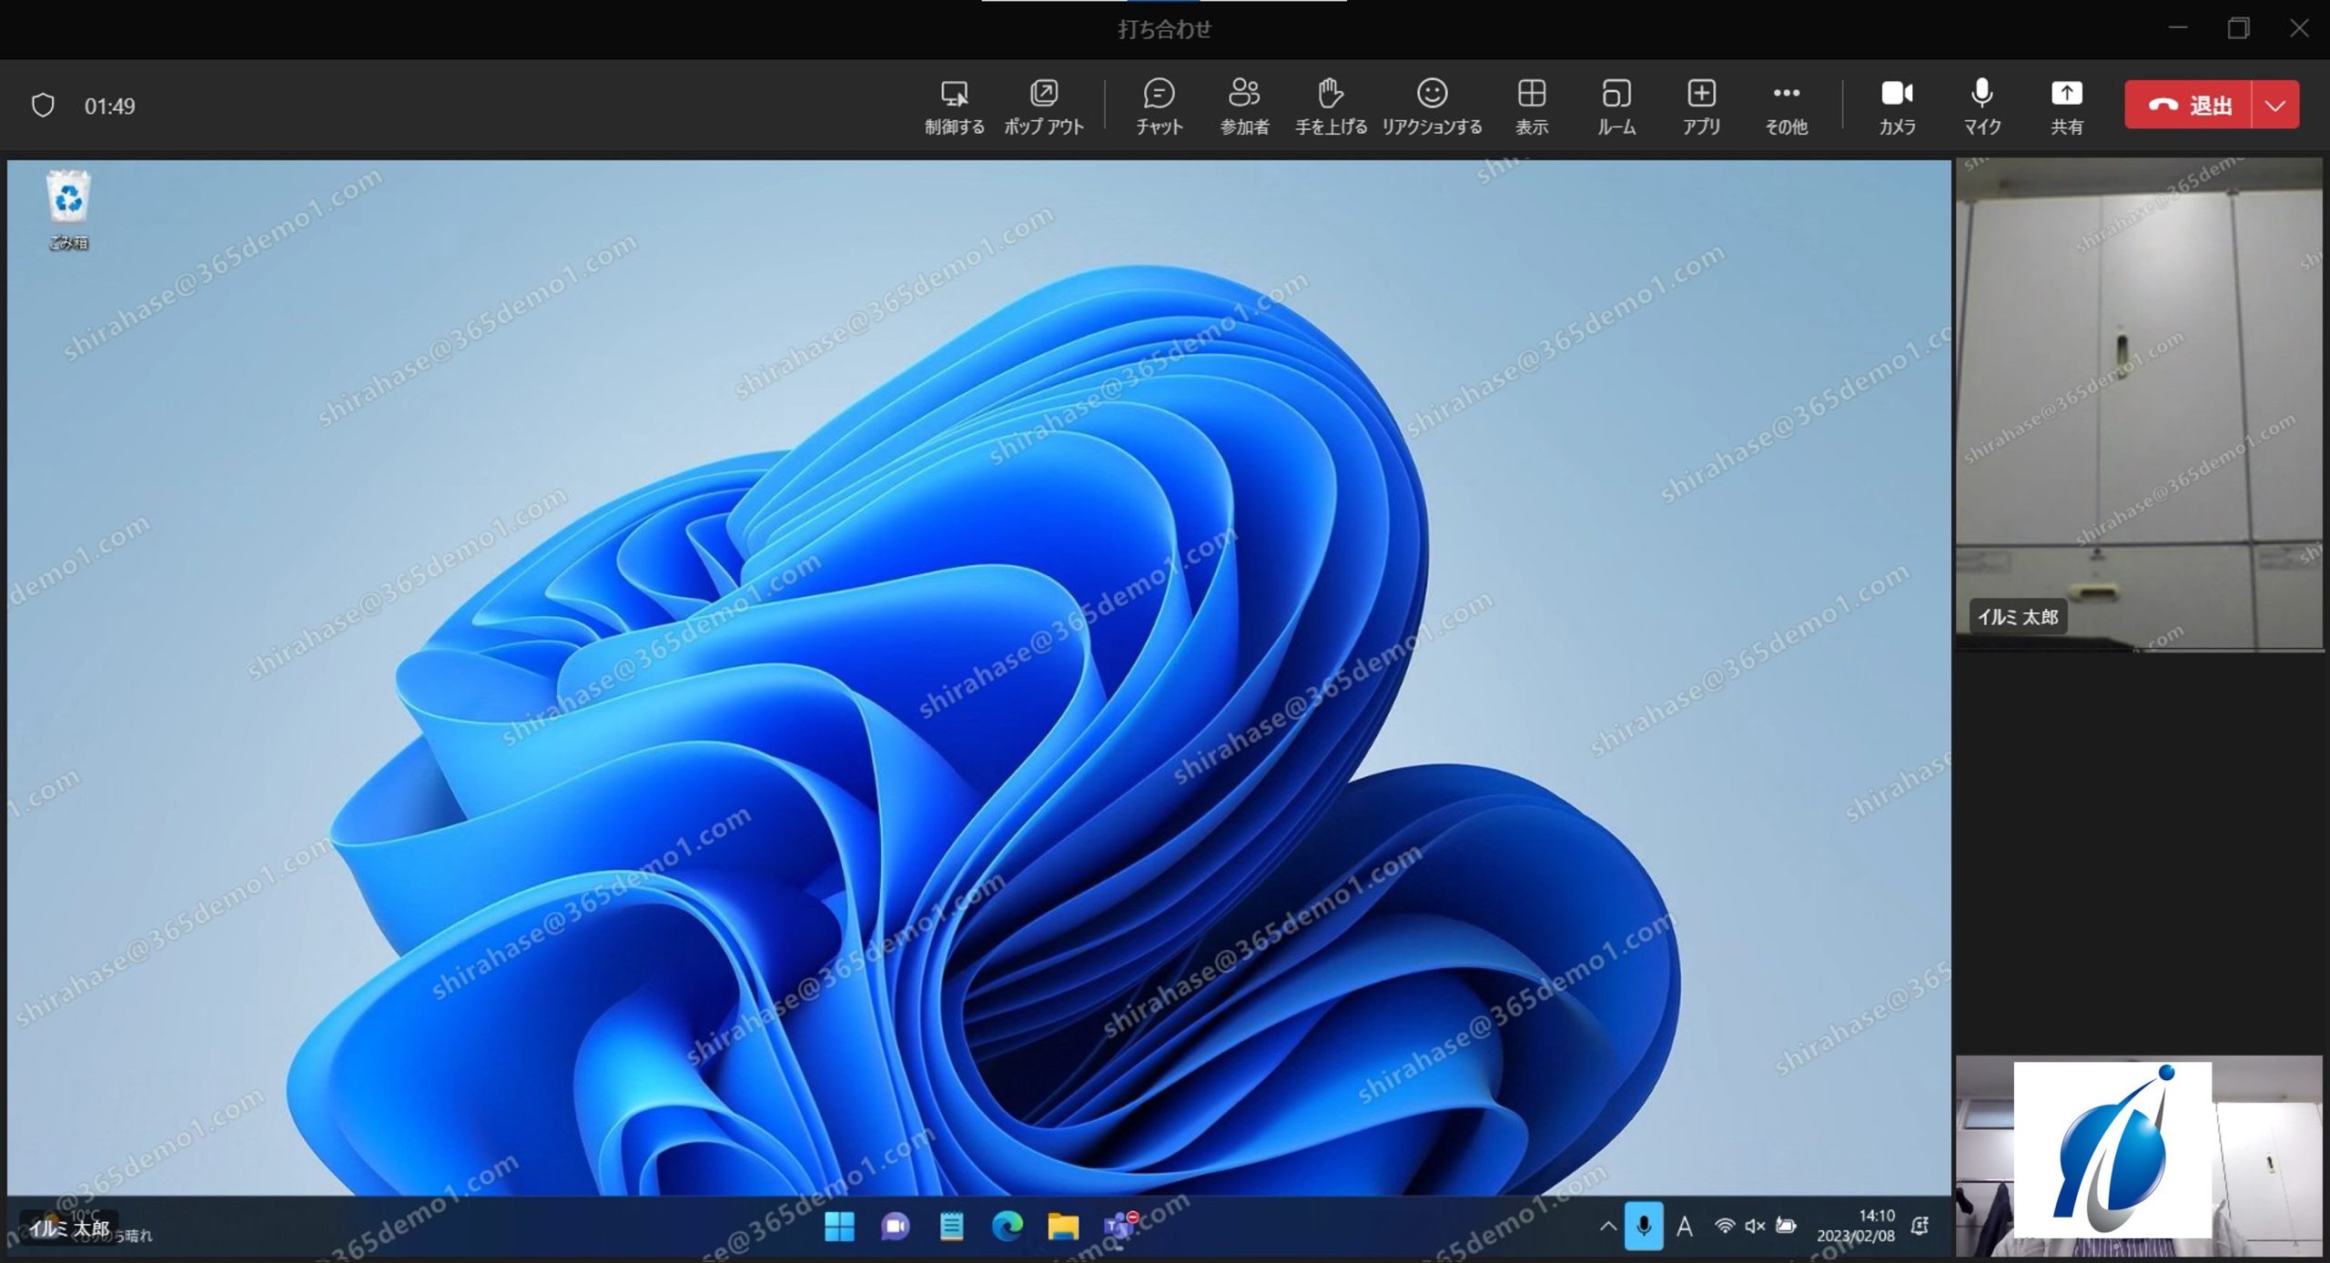Image resolution: width=2330 pixels, height=1263 pixels.
Task: Open ルーム breakout rooms
Action: pyautogui.click(x=1616, y=106)
